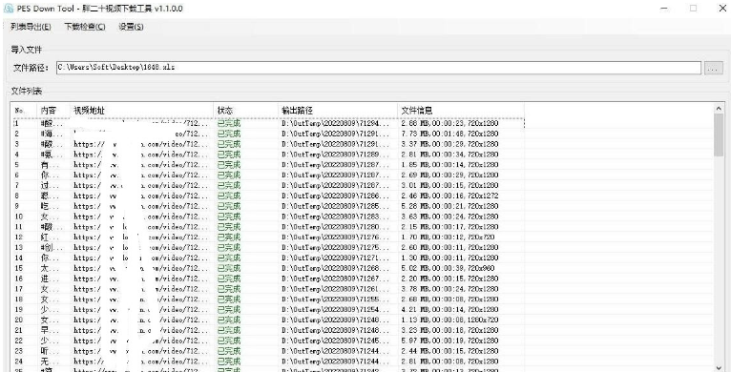731x372 pixels.
Task: Click the output path 71255 cell in row 18
Action: (x=336, y=300)
